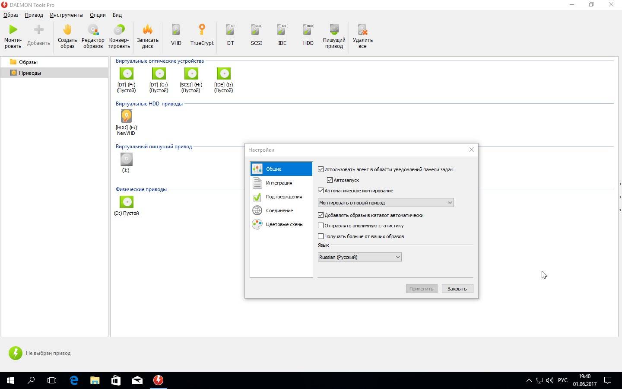Open volume control in system tray
The image size is (622, 389).
pyautogui.click(x=549, y=380)
